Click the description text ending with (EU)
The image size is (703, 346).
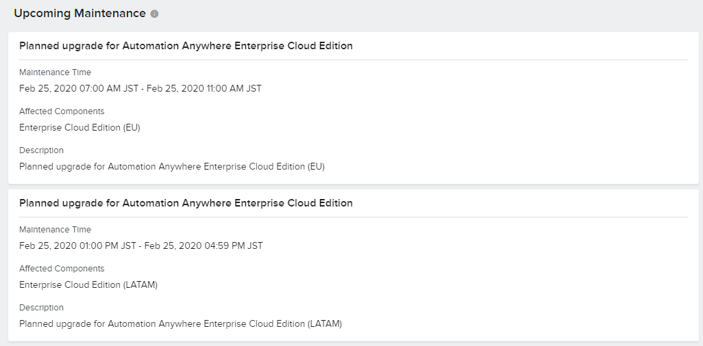coord(172,166)
